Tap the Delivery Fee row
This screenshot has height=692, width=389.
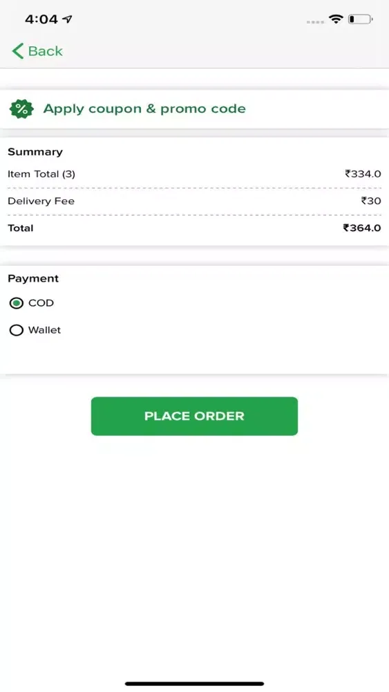[194, 201]
